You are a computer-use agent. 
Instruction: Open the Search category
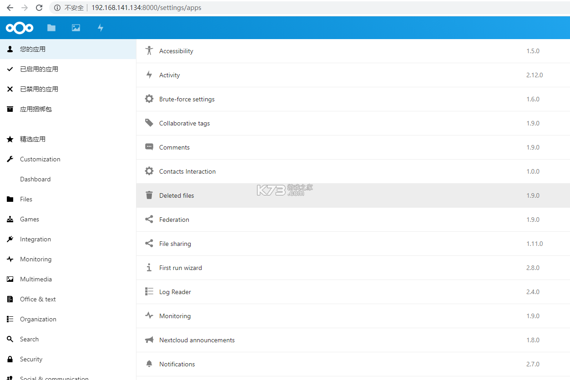pyautogui.click(x=68, y=339)
